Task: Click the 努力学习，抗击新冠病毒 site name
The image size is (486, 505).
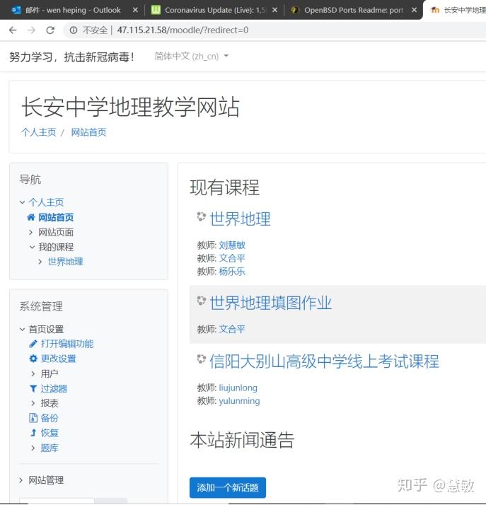Action: coord(72,57)
